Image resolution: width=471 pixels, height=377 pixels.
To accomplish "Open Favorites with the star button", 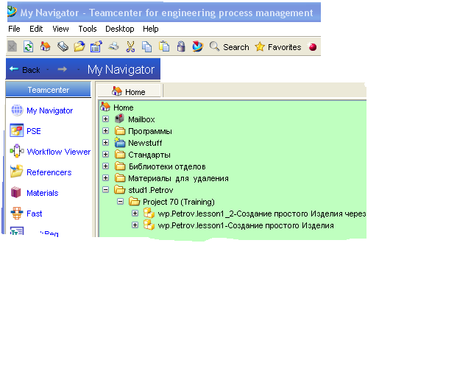I will coord(278,47).
